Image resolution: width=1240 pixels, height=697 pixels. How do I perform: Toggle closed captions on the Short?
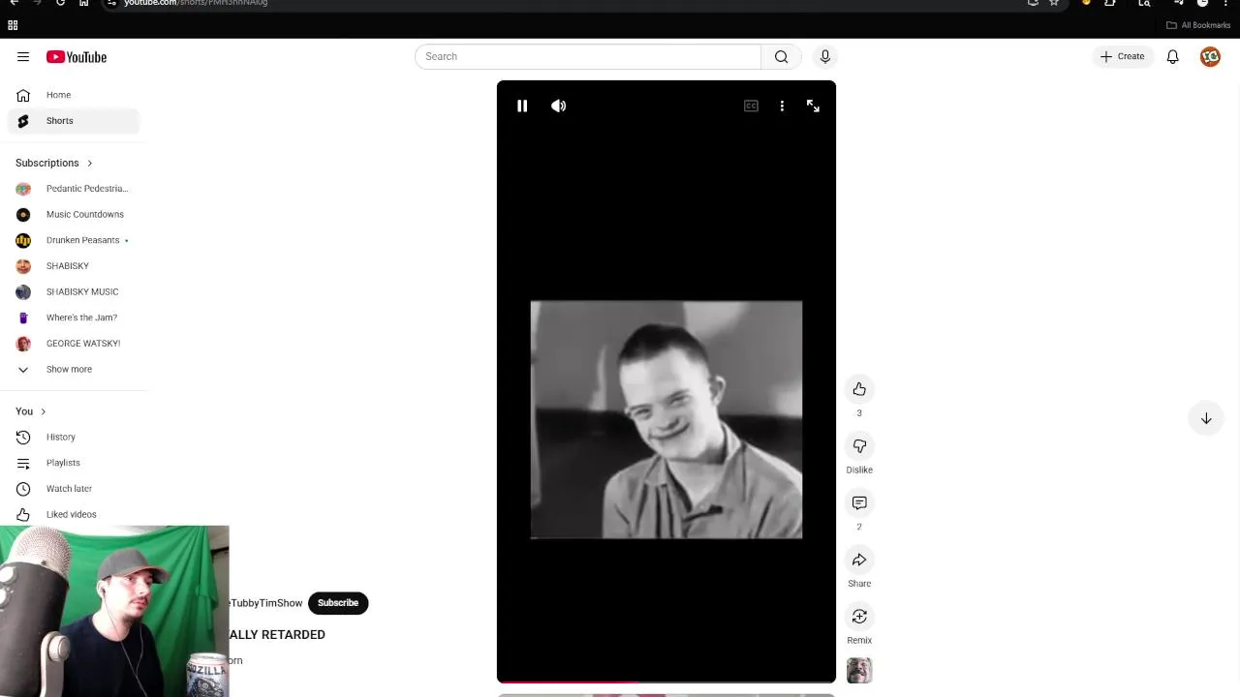tap(751, 106)
